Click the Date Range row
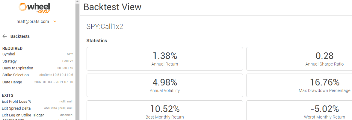This screenshot has height=120, width=352. point(37,82)
